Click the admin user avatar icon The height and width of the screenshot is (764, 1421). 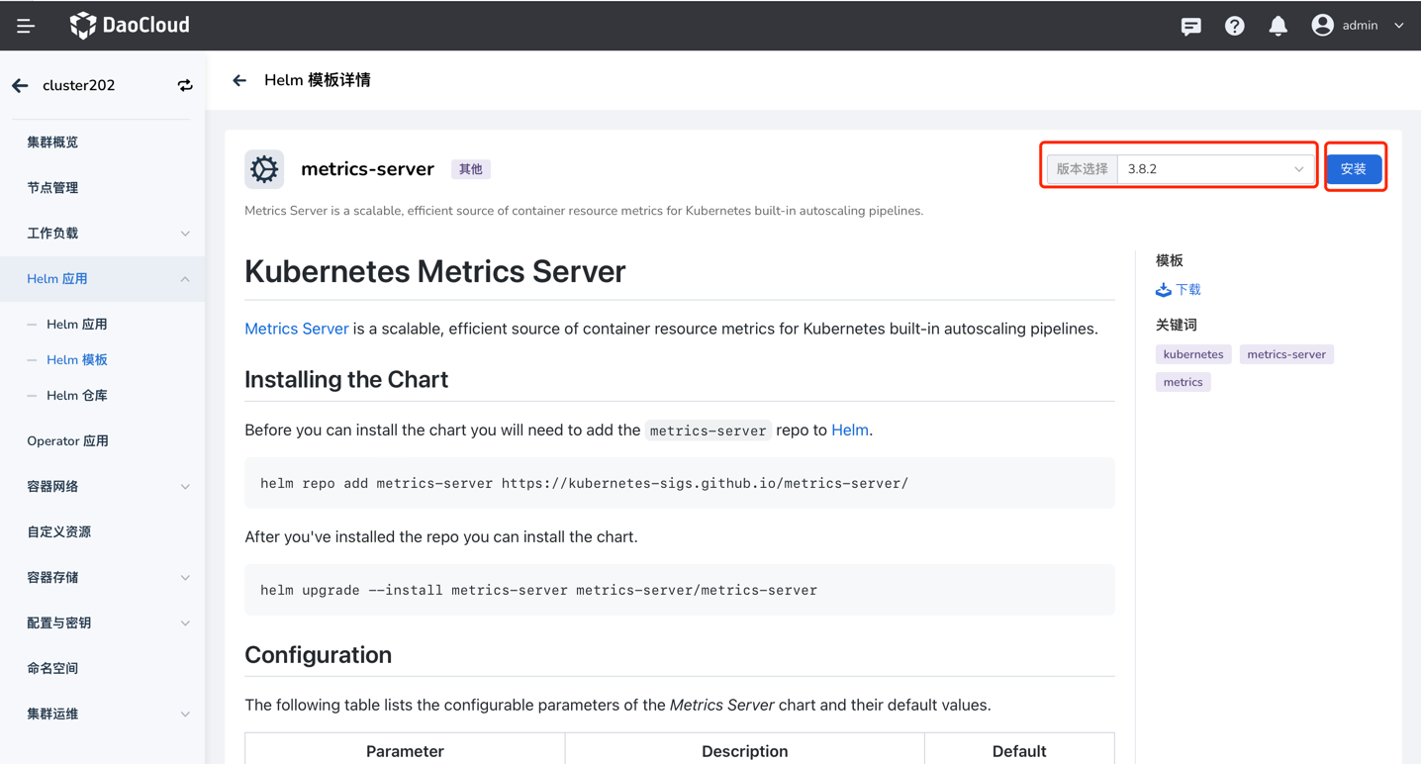pyautogui.click(x=1322, y=26)
